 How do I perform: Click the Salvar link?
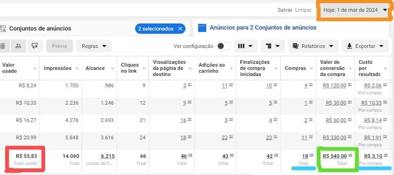[285, 10]
